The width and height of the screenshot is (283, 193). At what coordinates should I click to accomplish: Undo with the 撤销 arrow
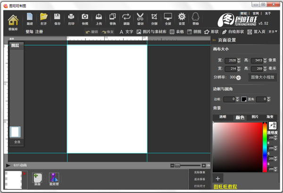[x=92, y=32]
